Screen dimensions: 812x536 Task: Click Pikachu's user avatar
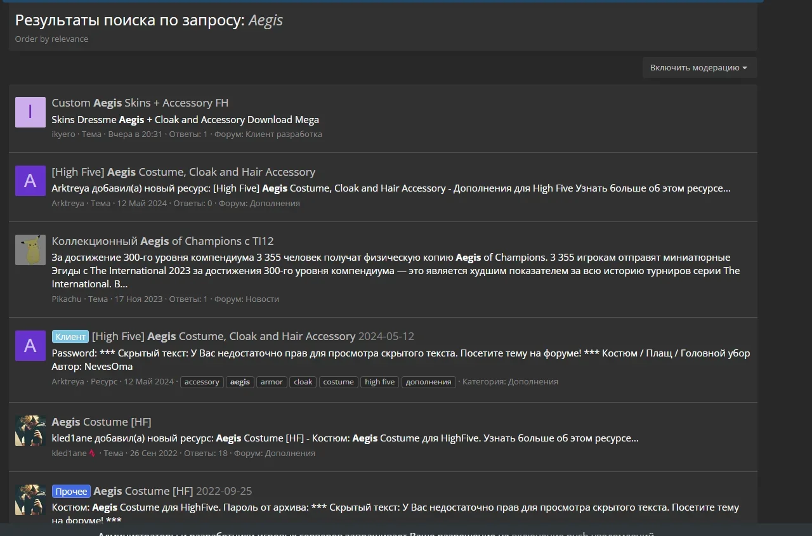click(x=30, y=250)
